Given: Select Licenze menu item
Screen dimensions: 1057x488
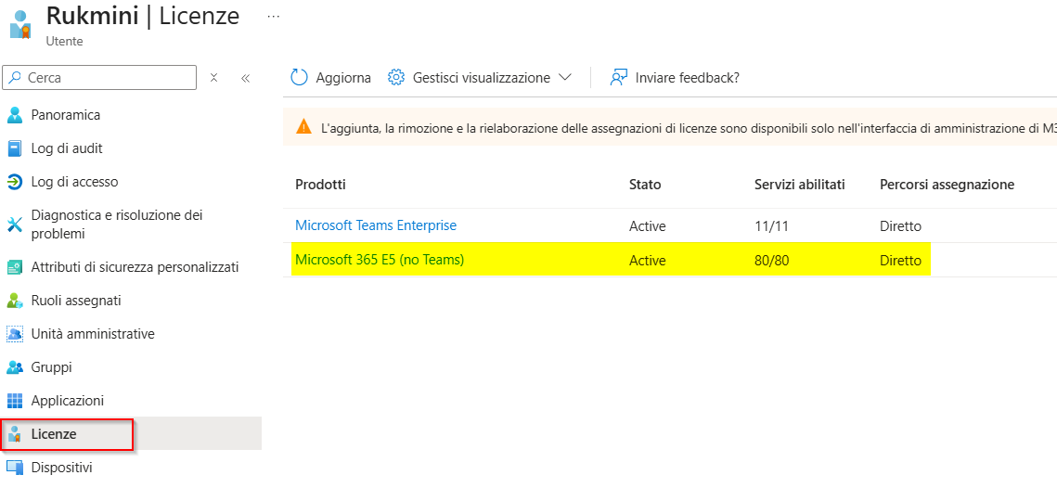Looking at the screenshot, I should click(x=54, y=435).
